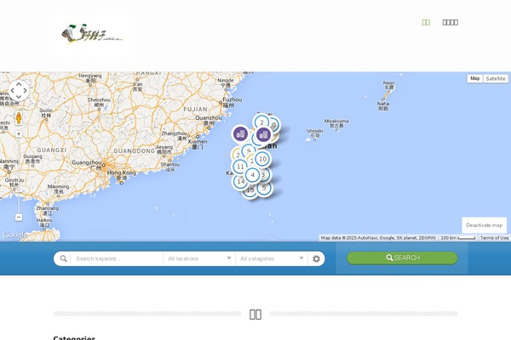Open the cluster marker numbered 11
The image size is (511, 340).
click(240, 167)
